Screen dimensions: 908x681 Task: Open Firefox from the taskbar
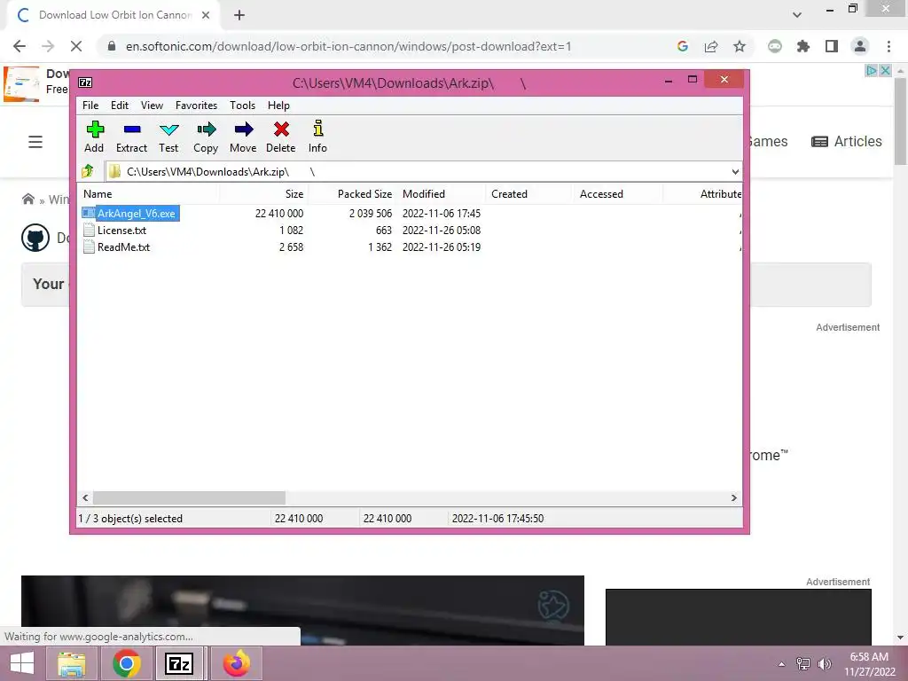[236, 663]
